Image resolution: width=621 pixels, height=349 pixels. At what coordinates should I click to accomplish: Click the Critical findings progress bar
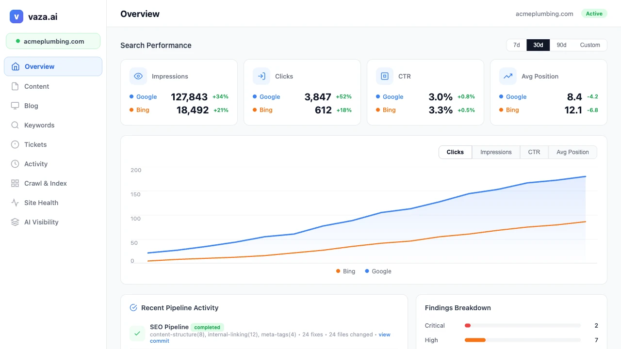pos(523,326)
